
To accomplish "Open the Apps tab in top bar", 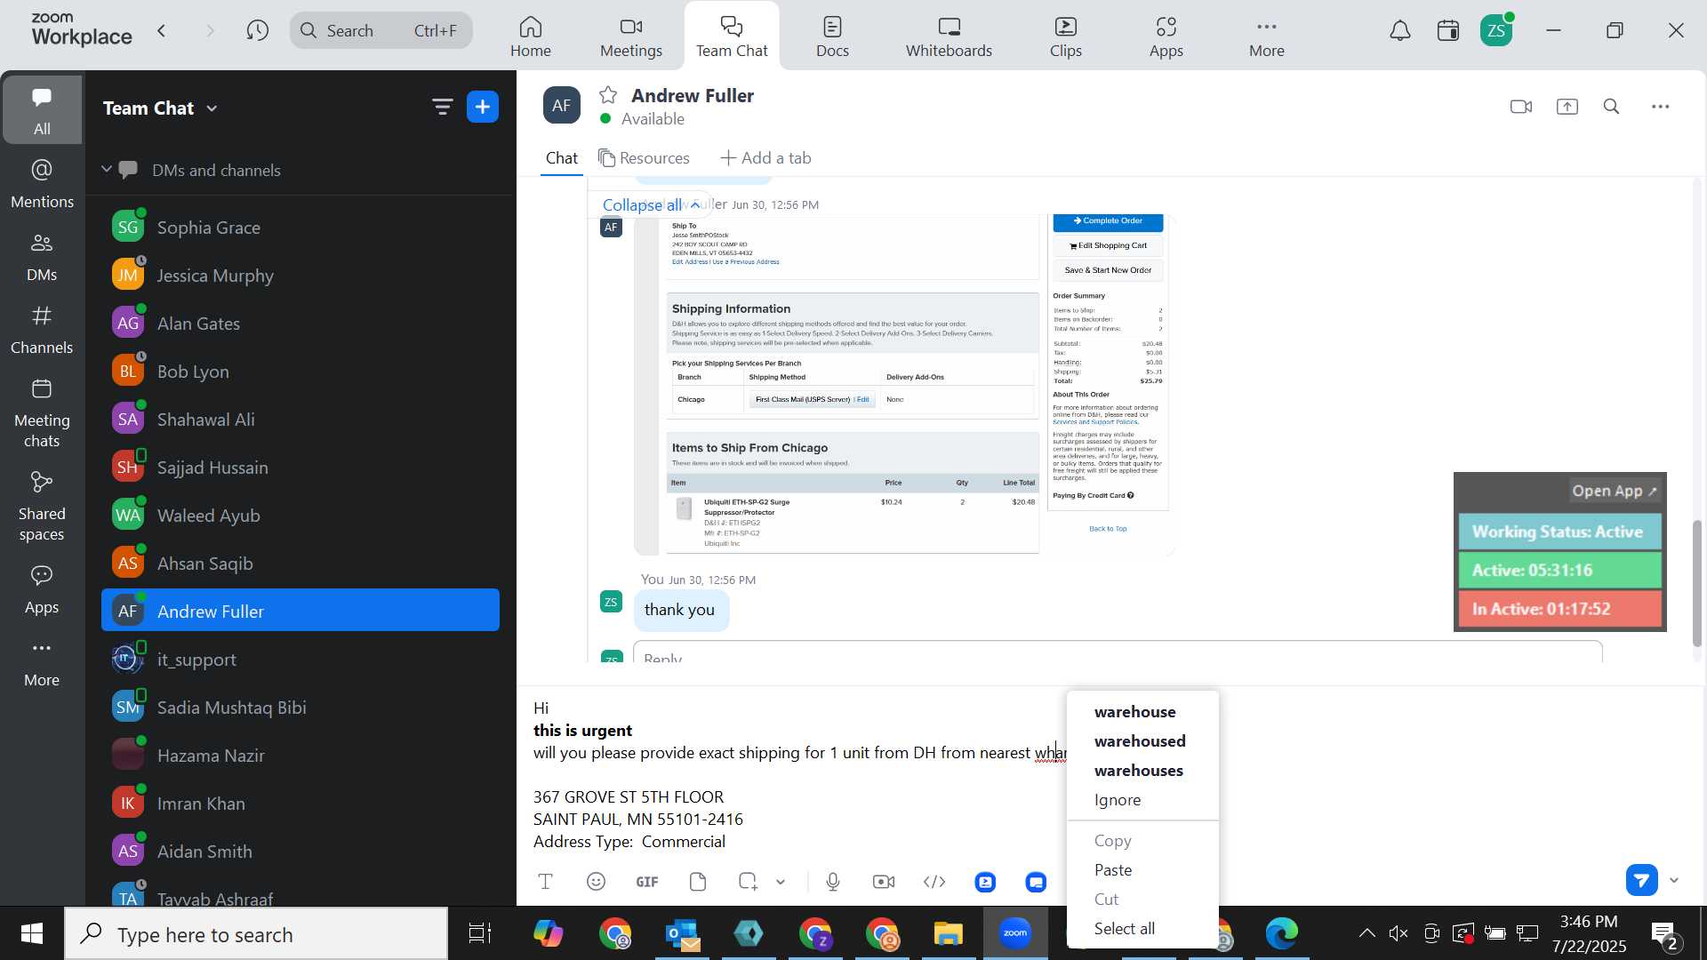I will tap(1166, 36).
